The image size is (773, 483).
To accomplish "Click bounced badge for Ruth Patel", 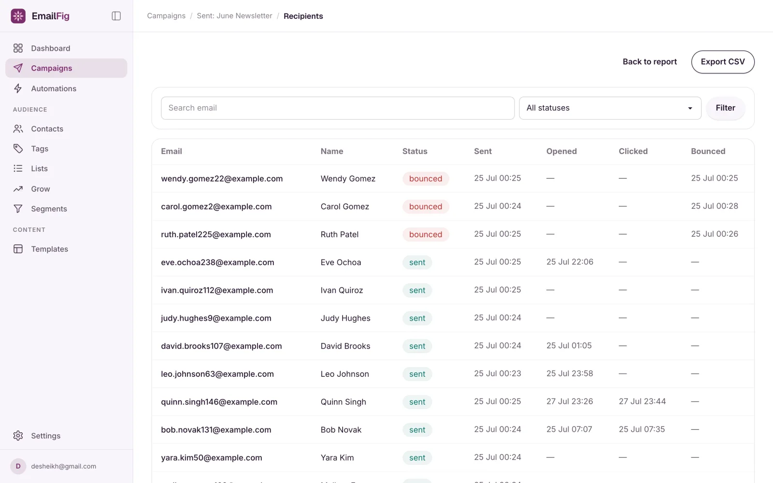I will (x=426, y=235).
